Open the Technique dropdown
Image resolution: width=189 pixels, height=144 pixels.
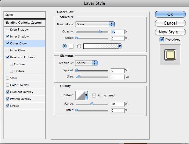point(86,63)
